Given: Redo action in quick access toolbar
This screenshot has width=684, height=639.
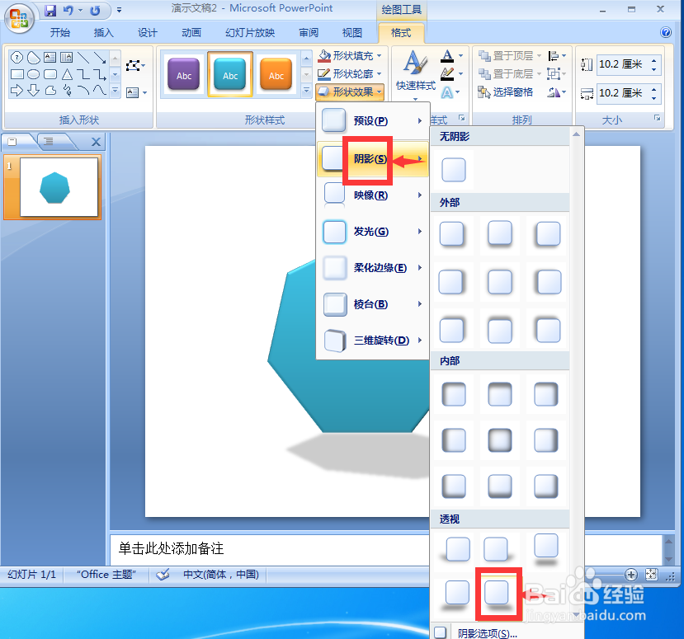Looking at the screenshot, I should (95, 11).
